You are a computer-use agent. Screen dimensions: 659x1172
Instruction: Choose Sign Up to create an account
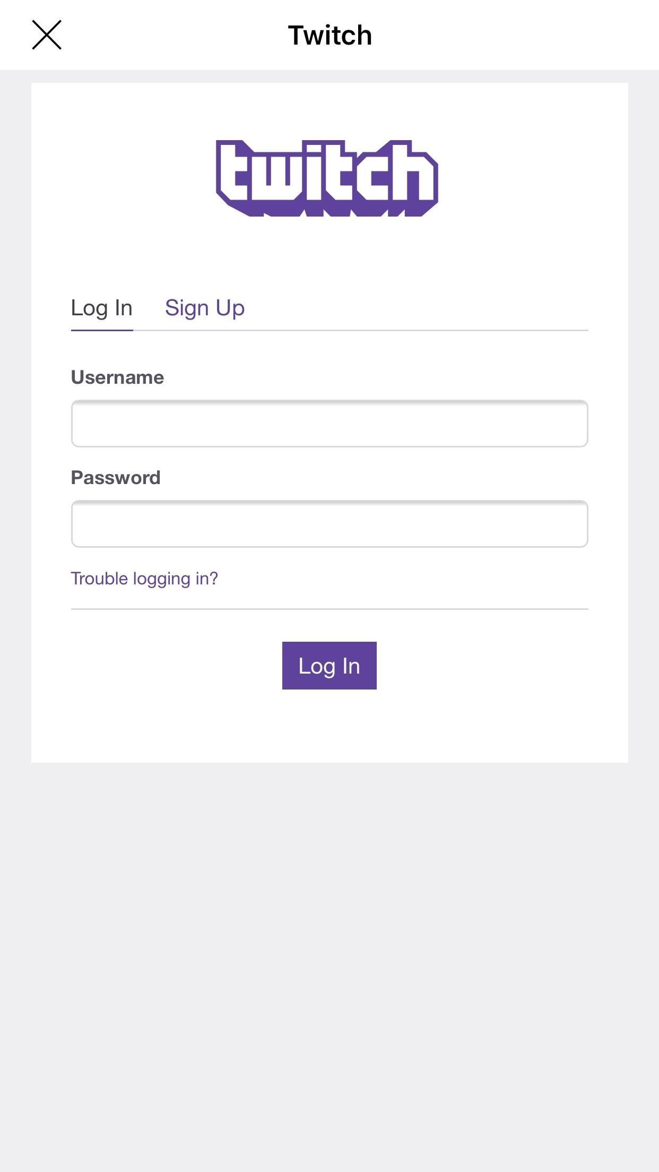click(205, 308)
